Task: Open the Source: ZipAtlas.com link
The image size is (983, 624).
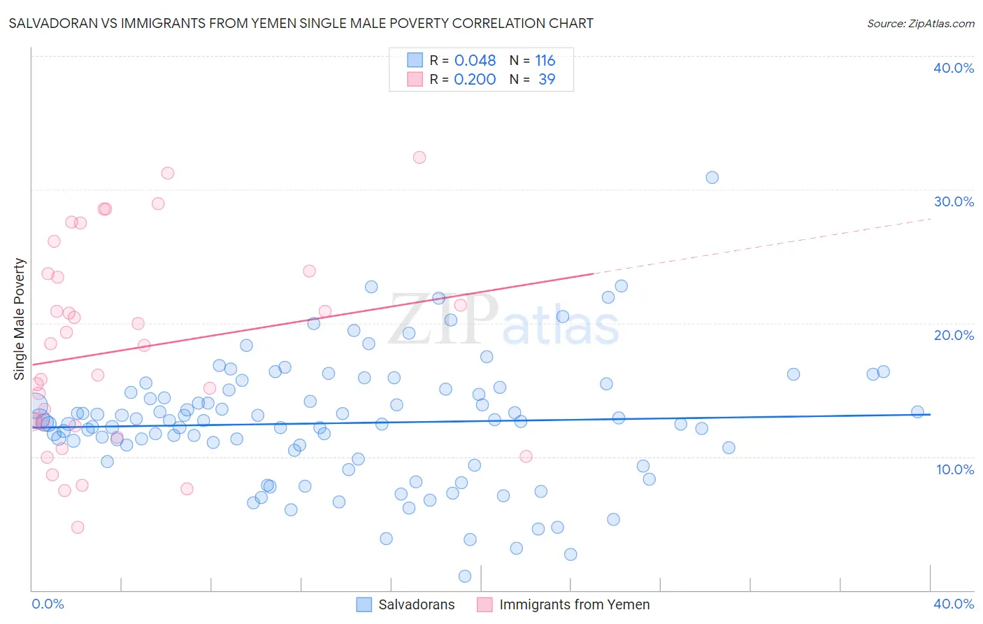Action: click(x=921, y=24)
